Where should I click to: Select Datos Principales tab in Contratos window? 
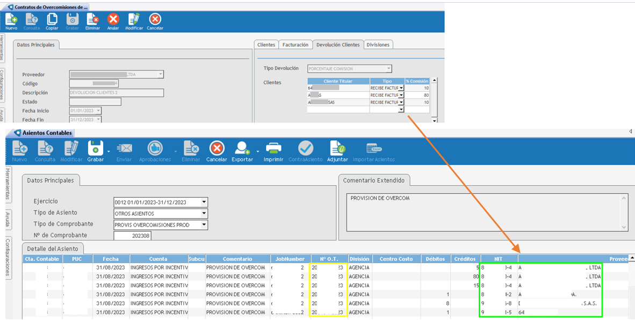[35, 45]
